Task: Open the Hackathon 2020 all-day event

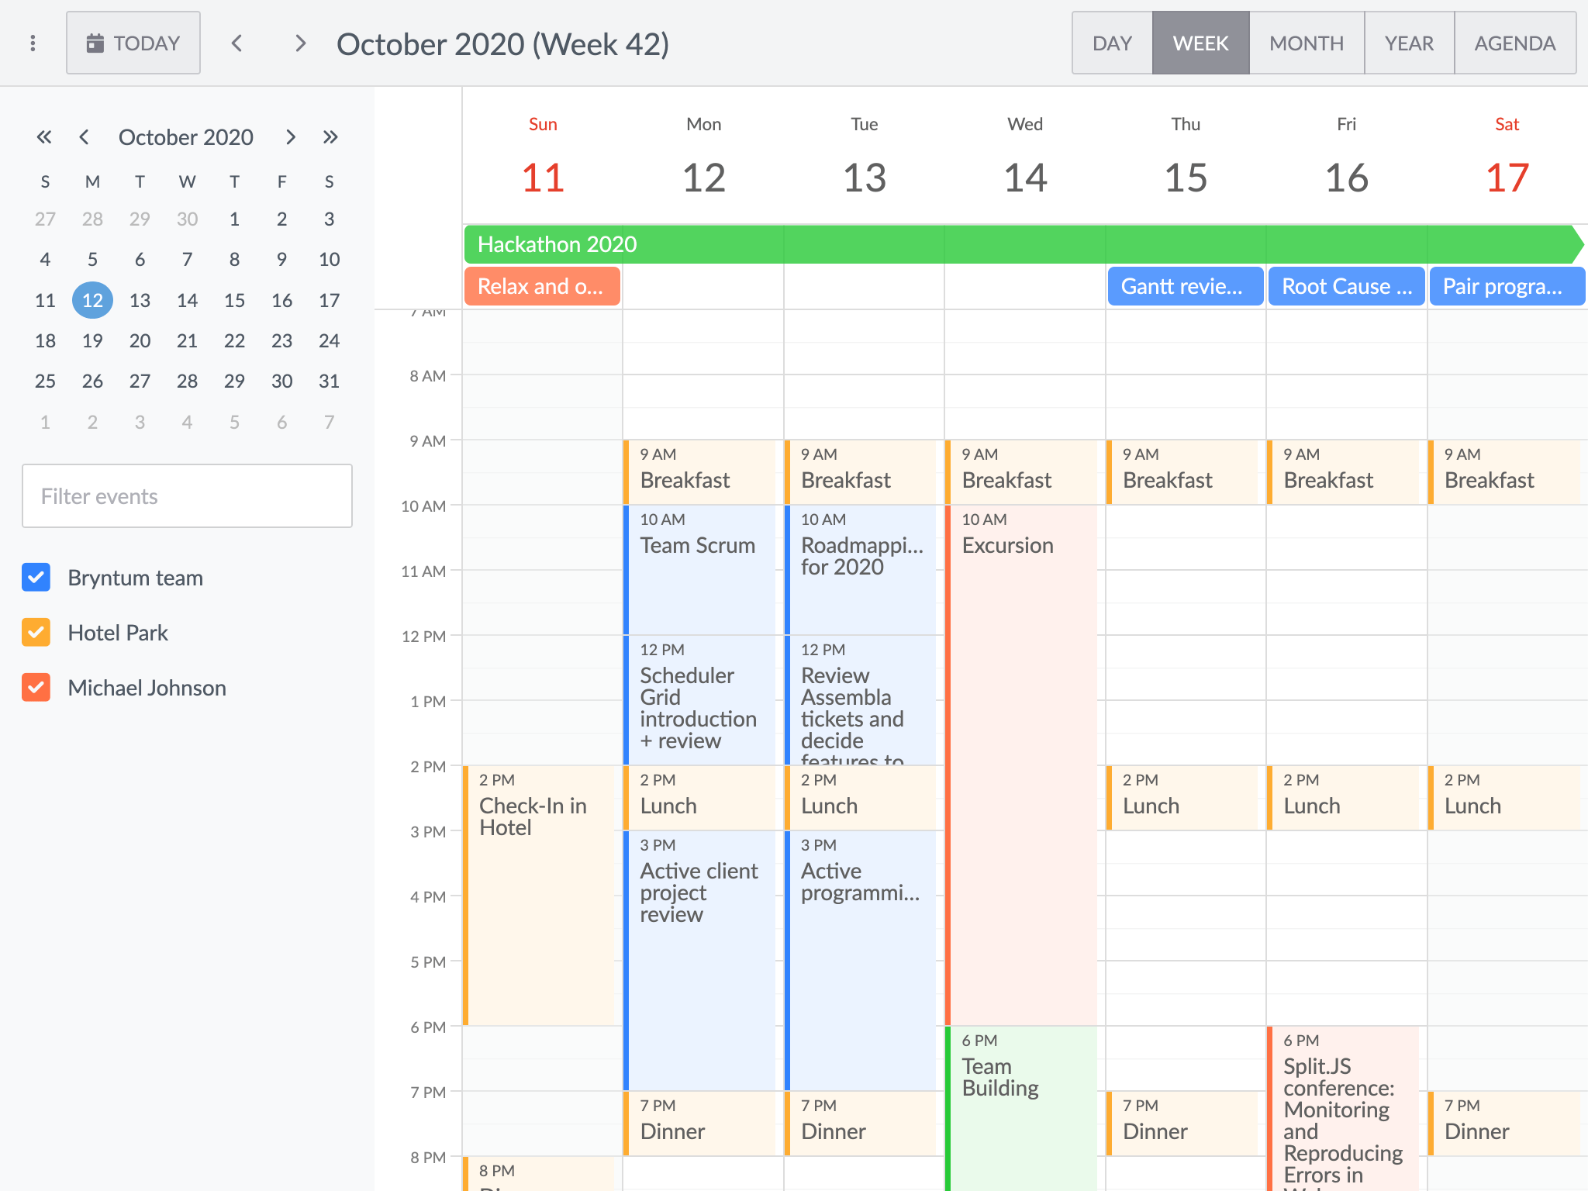Action: pyautogui.click(x=1024, y=244)
